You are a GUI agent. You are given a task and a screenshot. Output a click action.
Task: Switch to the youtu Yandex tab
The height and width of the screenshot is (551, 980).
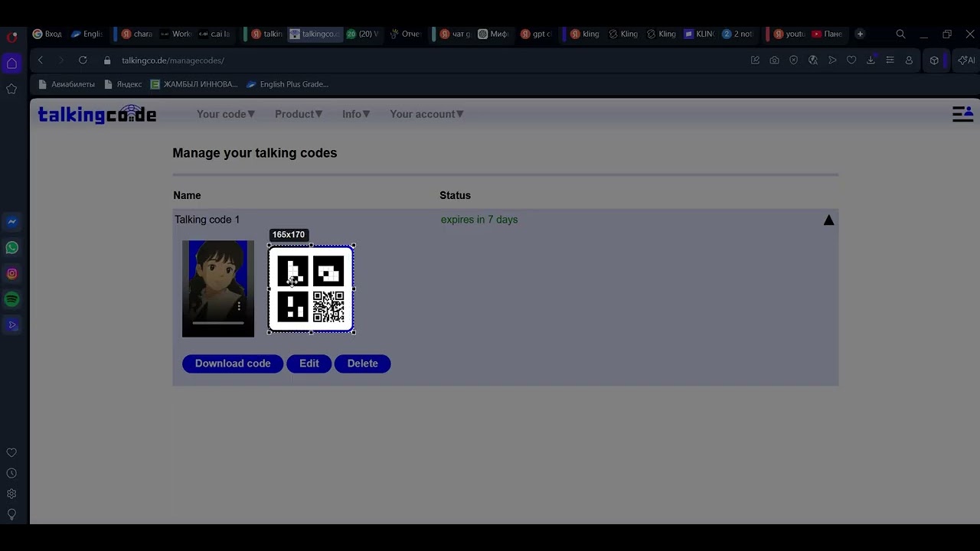tap(789, 34)
